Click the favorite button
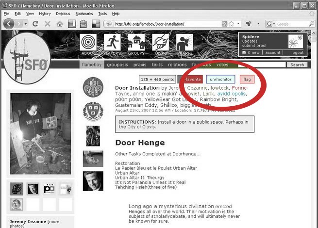This screenshot has width=318, height=228. coord(190,79)
